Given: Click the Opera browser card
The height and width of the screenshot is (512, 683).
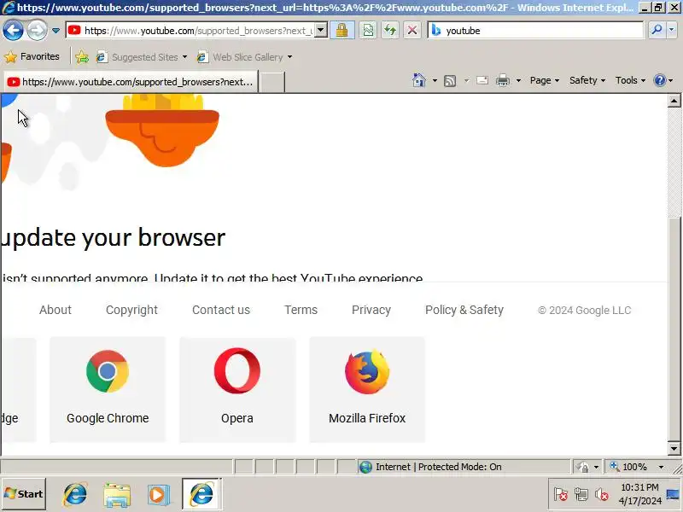Looking at the screenshot, I should [x=237, y=390].
